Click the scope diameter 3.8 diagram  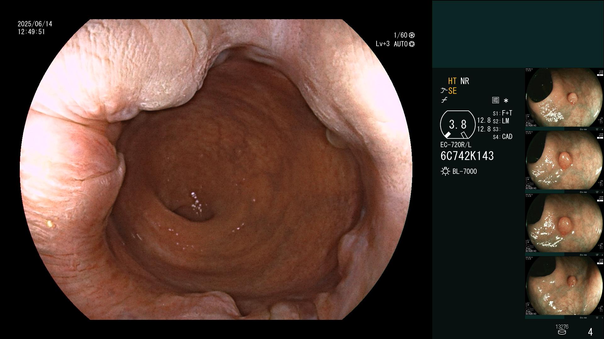coord(458,125)
